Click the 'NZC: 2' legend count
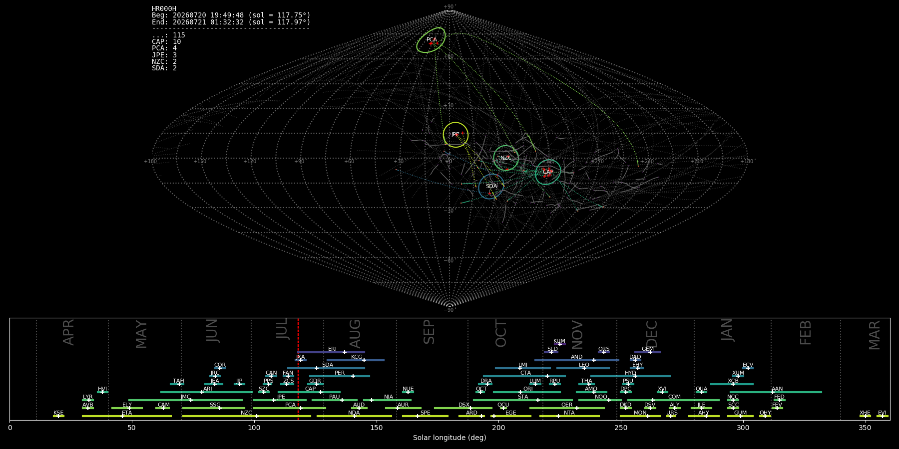 pyautogui.click(x=164, y=61)
